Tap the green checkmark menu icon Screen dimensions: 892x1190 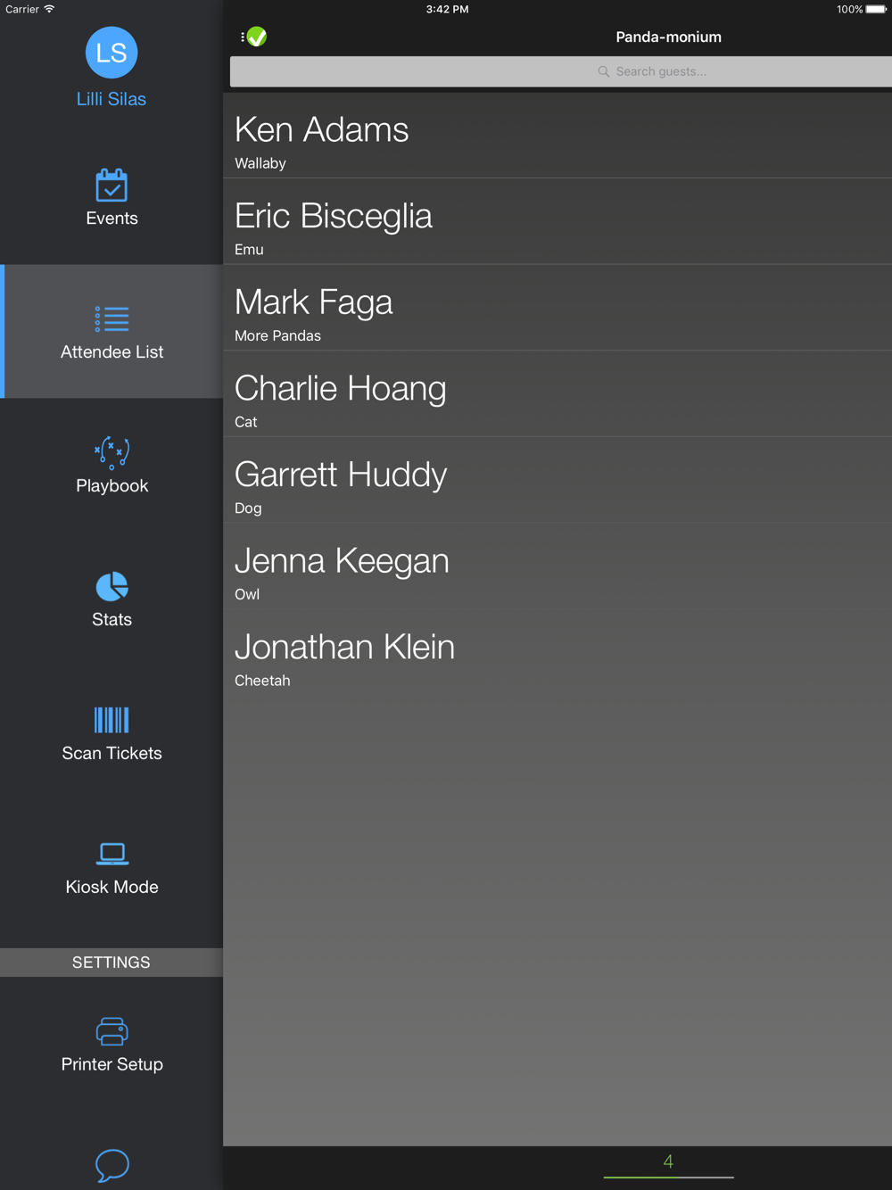point(254,37)
